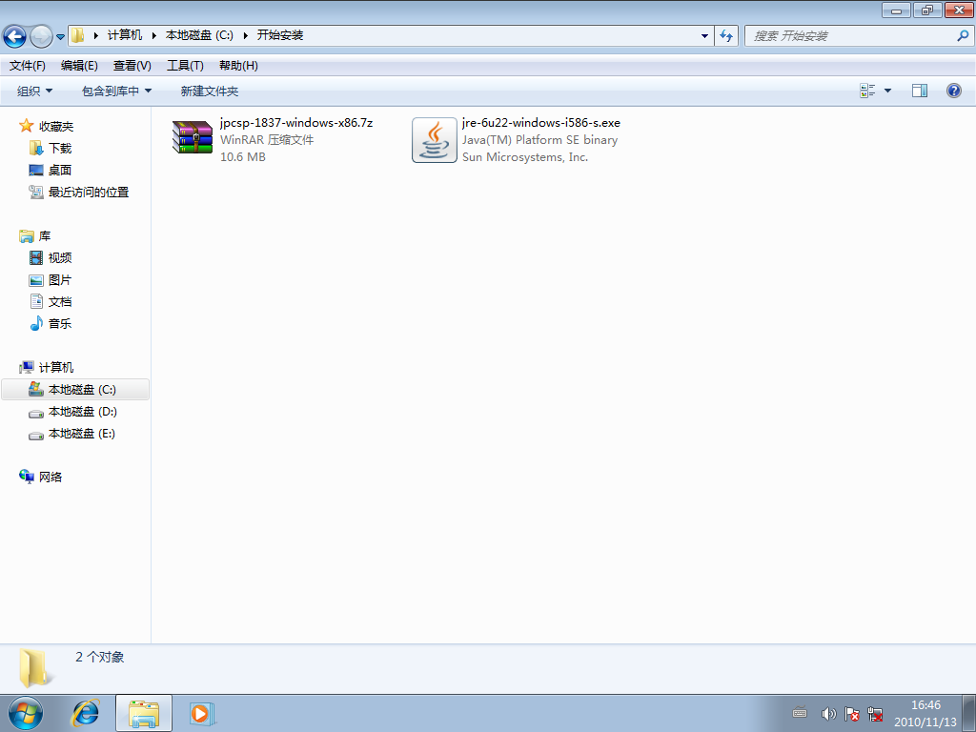The image size is (976, 732).
Task: Select file name jpcsp-1837-windows-x86.7z
Action: click(296, 123)
